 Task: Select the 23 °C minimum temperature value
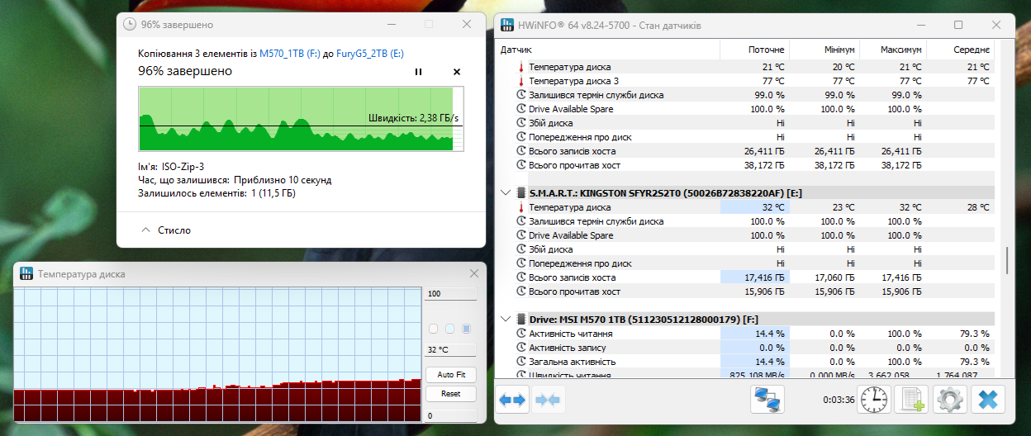[843, 207]
